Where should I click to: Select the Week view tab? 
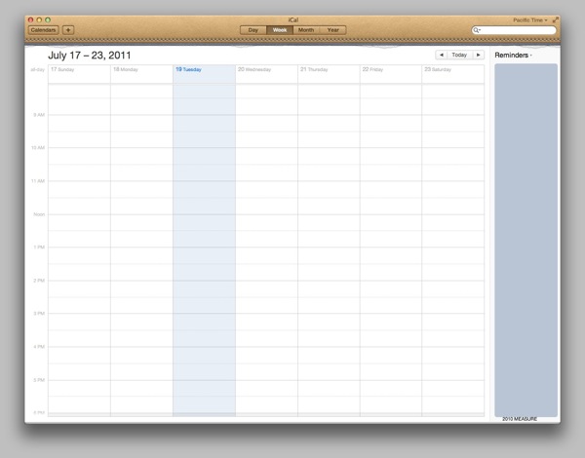point(280,30)
